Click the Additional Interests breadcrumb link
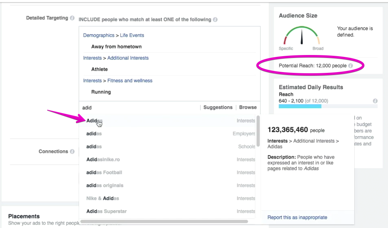The image size is (388, 228). [128, 58]
